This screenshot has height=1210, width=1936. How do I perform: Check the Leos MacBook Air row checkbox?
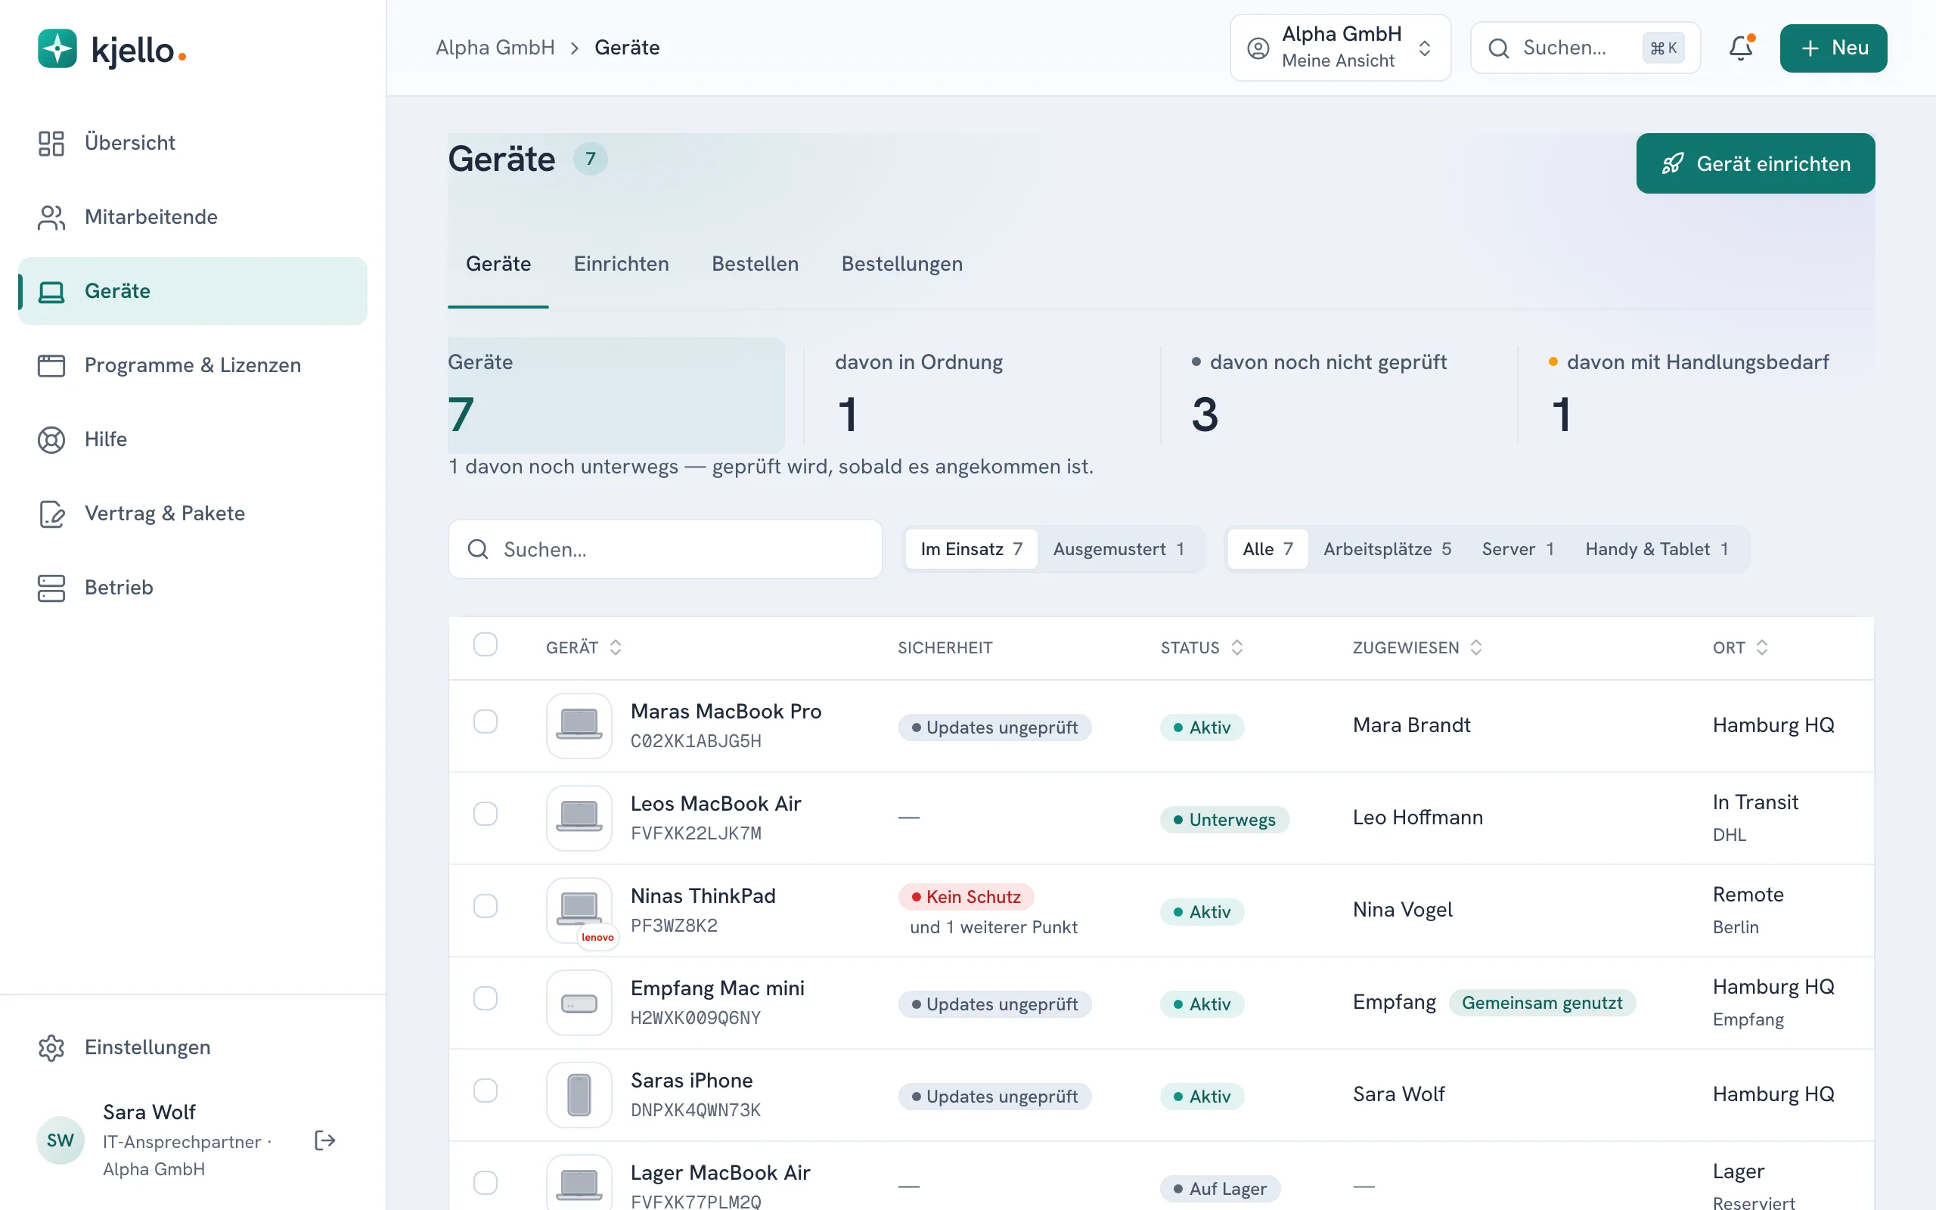click(x=486, y=814)
